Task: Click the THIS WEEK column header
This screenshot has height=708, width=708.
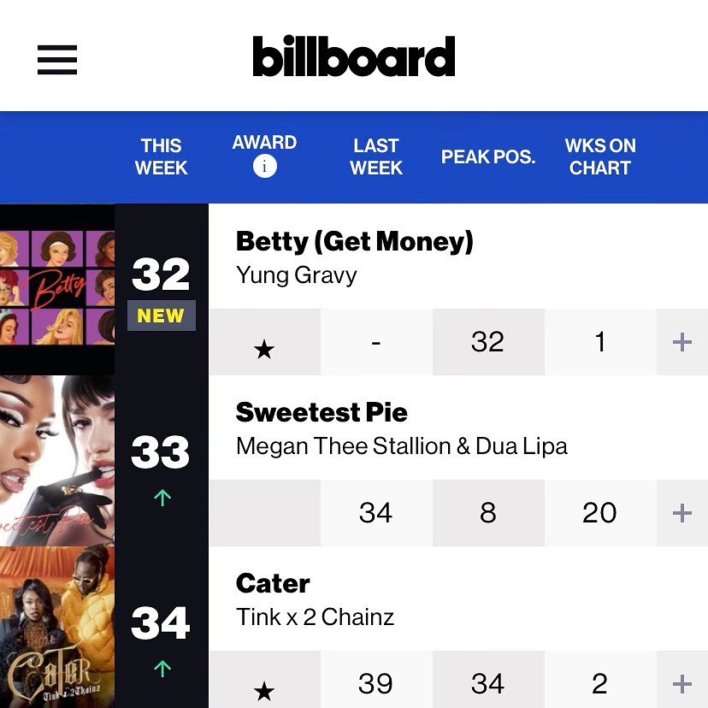Action: [161, 156]
